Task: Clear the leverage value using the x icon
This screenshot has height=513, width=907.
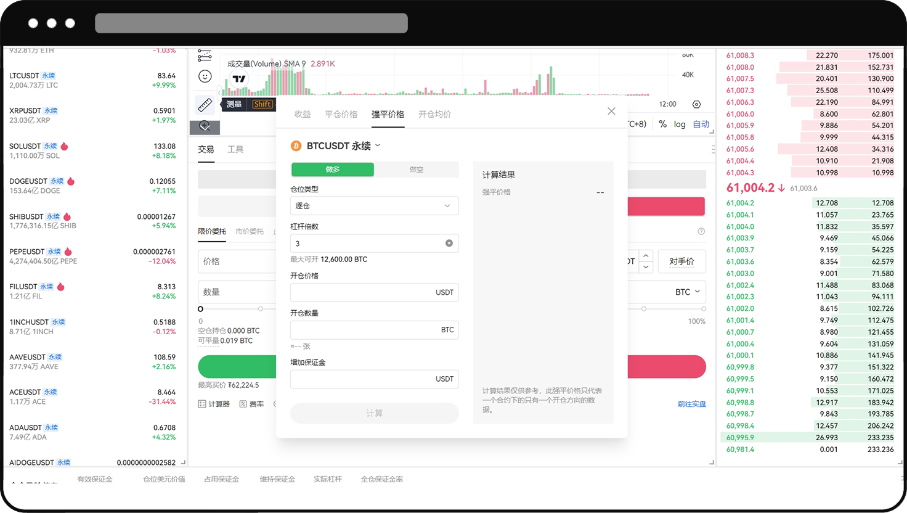Action: (449, 243)
